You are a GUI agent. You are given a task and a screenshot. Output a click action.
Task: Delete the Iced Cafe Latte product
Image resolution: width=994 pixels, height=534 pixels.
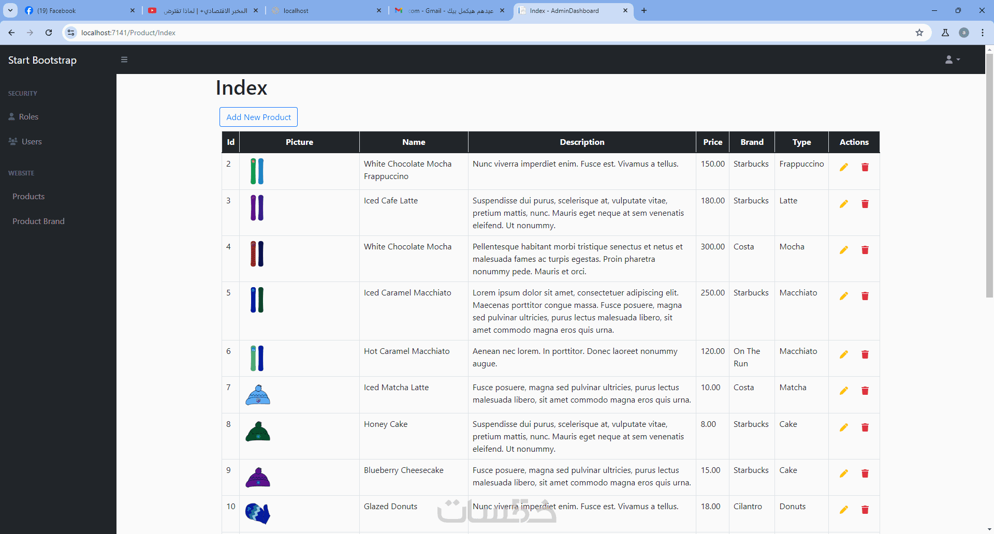[865, 204]
